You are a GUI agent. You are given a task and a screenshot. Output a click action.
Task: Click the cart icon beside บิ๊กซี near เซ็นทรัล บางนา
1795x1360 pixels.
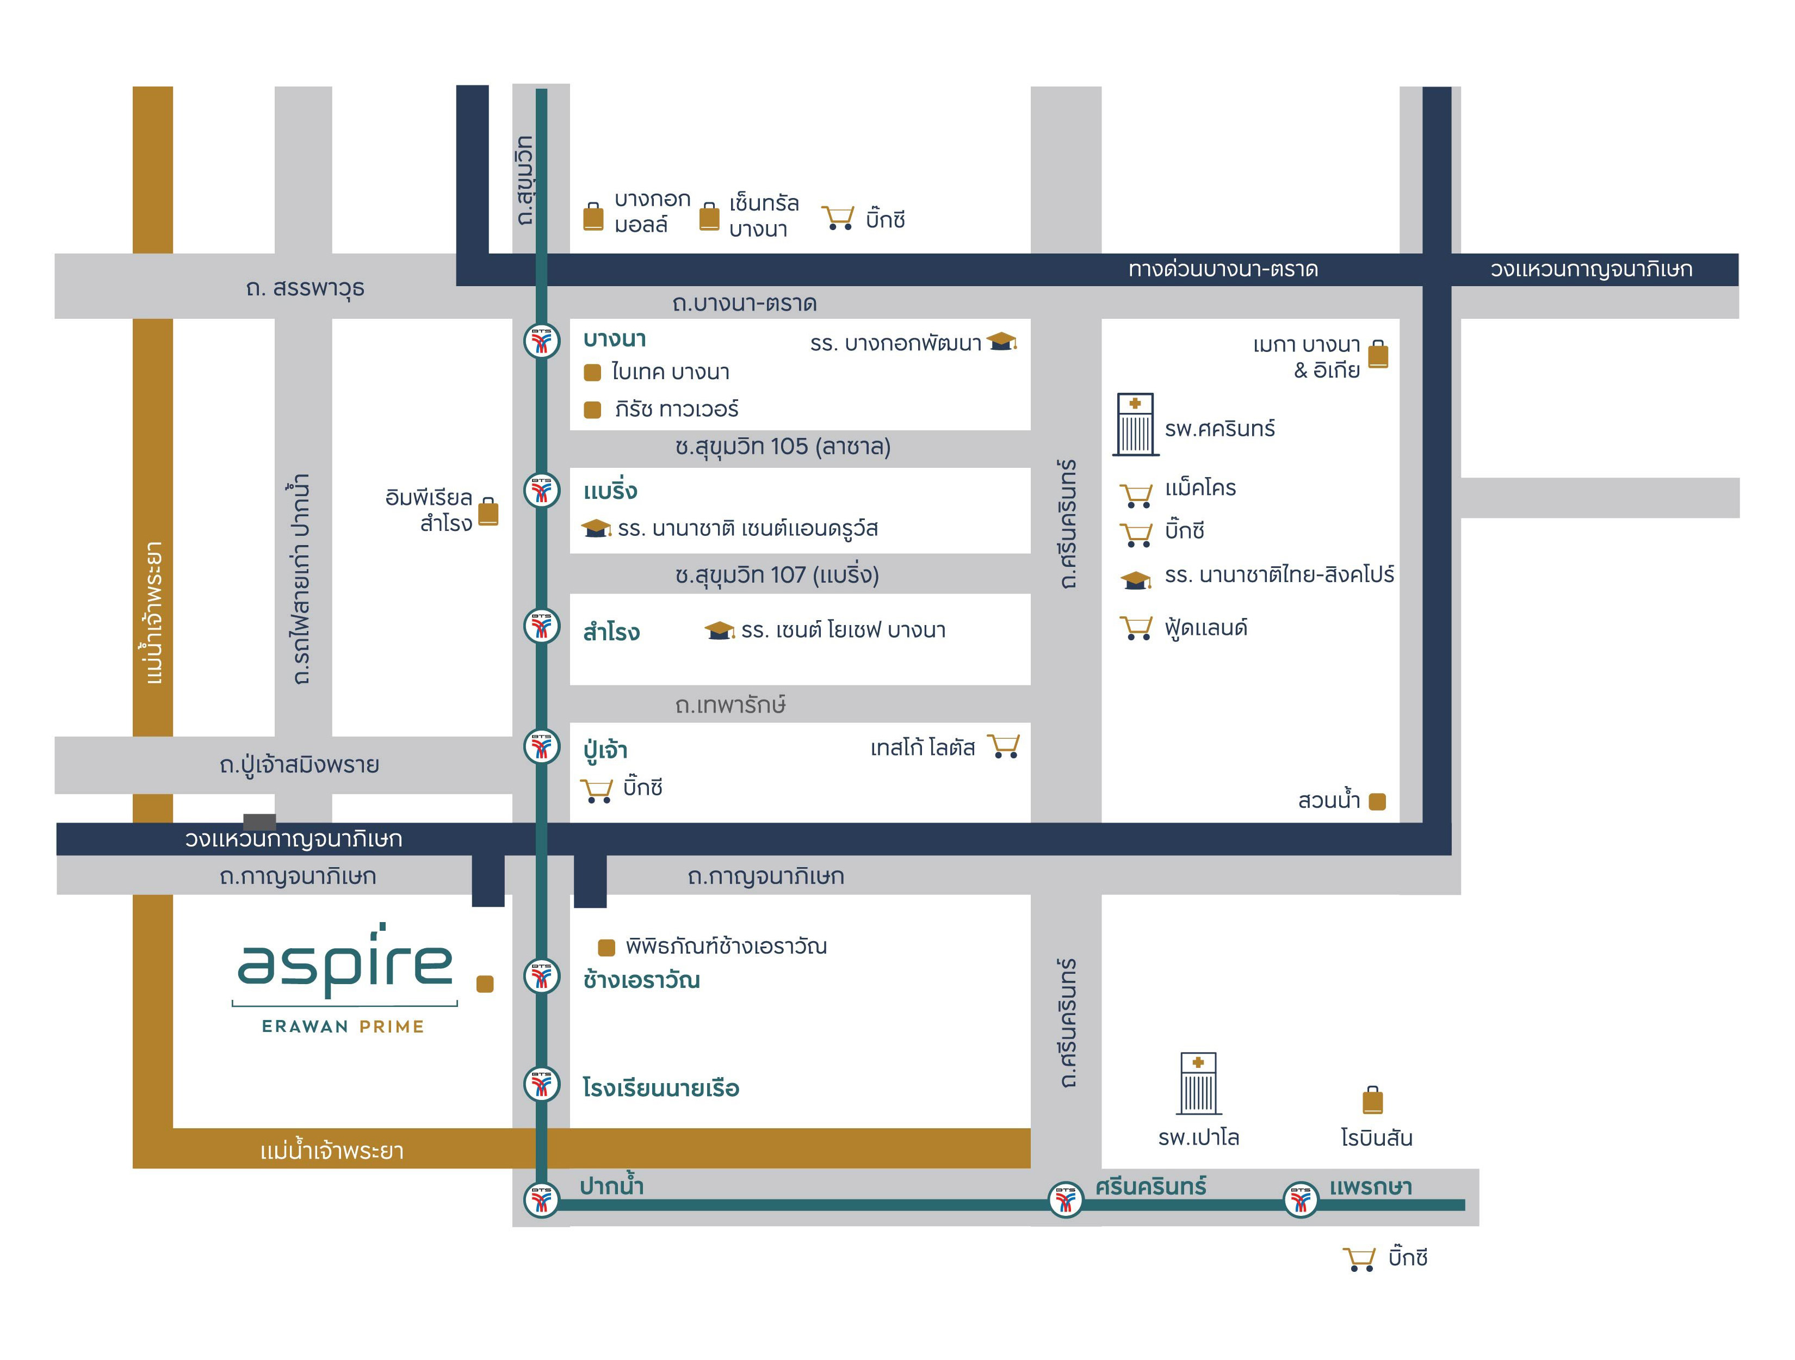(x=838, y=218)
